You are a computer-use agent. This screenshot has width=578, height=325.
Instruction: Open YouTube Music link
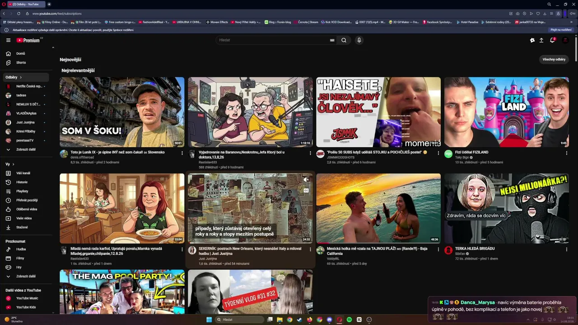(x=26, y=298)
